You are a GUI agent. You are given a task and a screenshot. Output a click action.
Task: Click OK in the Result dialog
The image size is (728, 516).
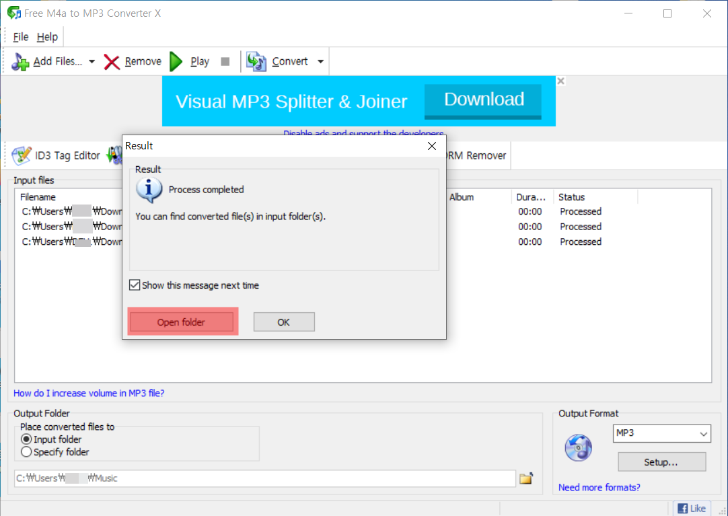pos(284,322)
